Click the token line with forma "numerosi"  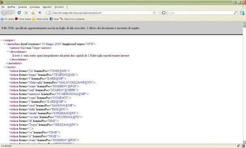tap(49, 94)
